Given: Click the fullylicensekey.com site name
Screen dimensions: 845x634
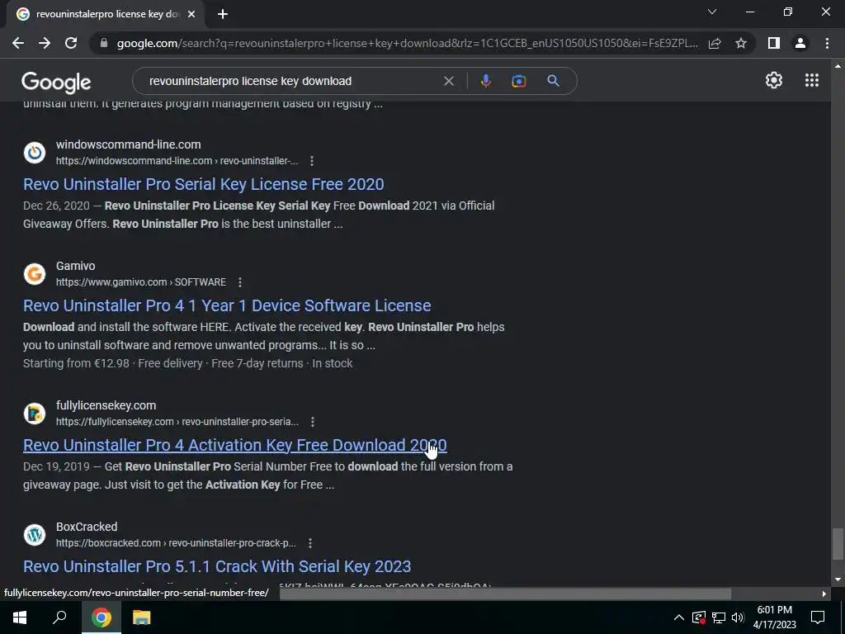Looking at the screenshot, I should coord(106,405).
